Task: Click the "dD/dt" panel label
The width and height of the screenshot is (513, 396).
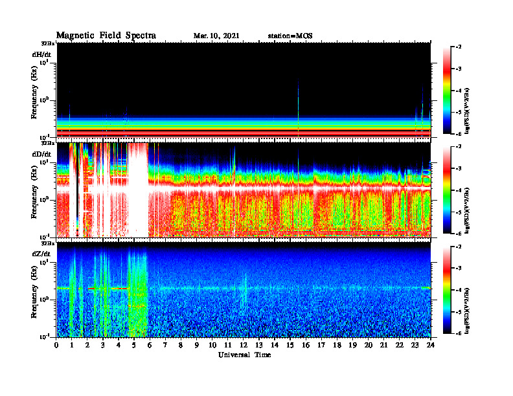Action: coord(41,154)
